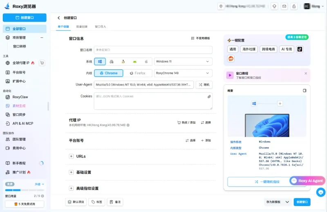
Task: Click the back arrow next to 创建窗口
Action: pos(59,18)
